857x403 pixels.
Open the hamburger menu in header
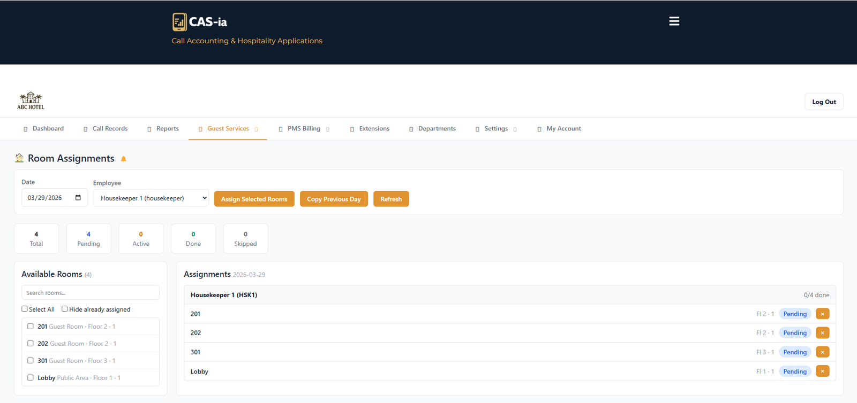pos(674,21)
